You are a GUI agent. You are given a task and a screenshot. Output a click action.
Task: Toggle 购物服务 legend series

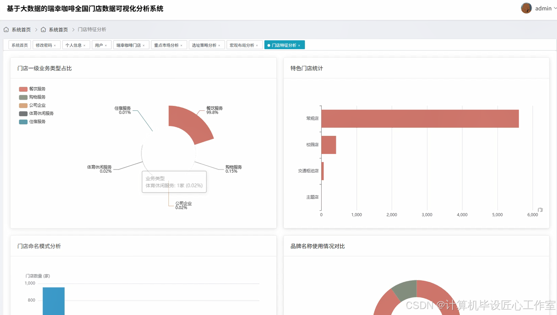[x=32, y=97]
